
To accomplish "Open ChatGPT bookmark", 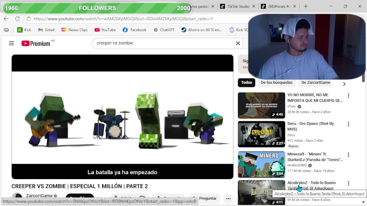I will (x=164, y=30).
